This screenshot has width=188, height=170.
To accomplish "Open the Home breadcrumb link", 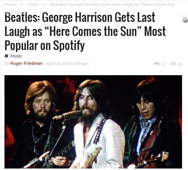I will [x=10, y=4].
